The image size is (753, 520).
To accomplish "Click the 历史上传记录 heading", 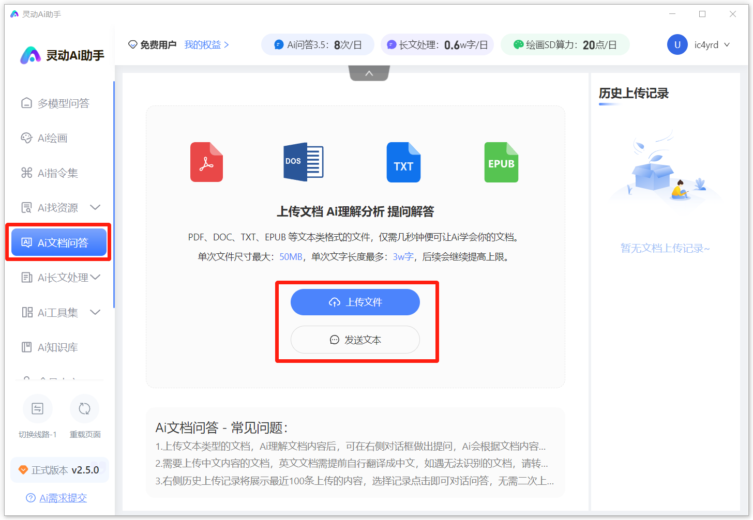I will coord(634,94).
